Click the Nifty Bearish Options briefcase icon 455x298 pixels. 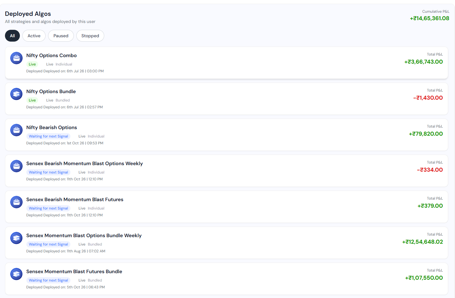pyautogui.click(x=16, y=130)
